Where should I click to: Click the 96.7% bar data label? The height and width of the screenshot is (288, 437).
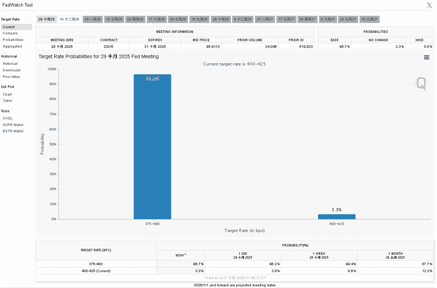pos(153,79)
